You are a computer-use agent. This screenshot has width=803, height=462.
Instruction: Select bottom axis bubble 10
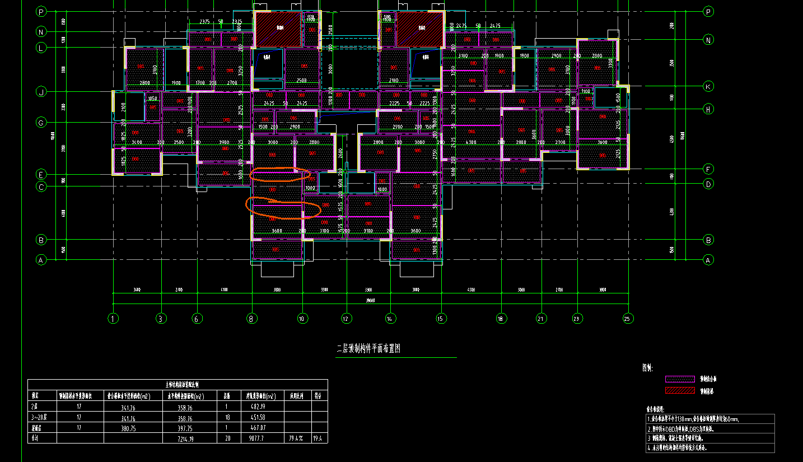pyautogui.click(x=302, y=319)
